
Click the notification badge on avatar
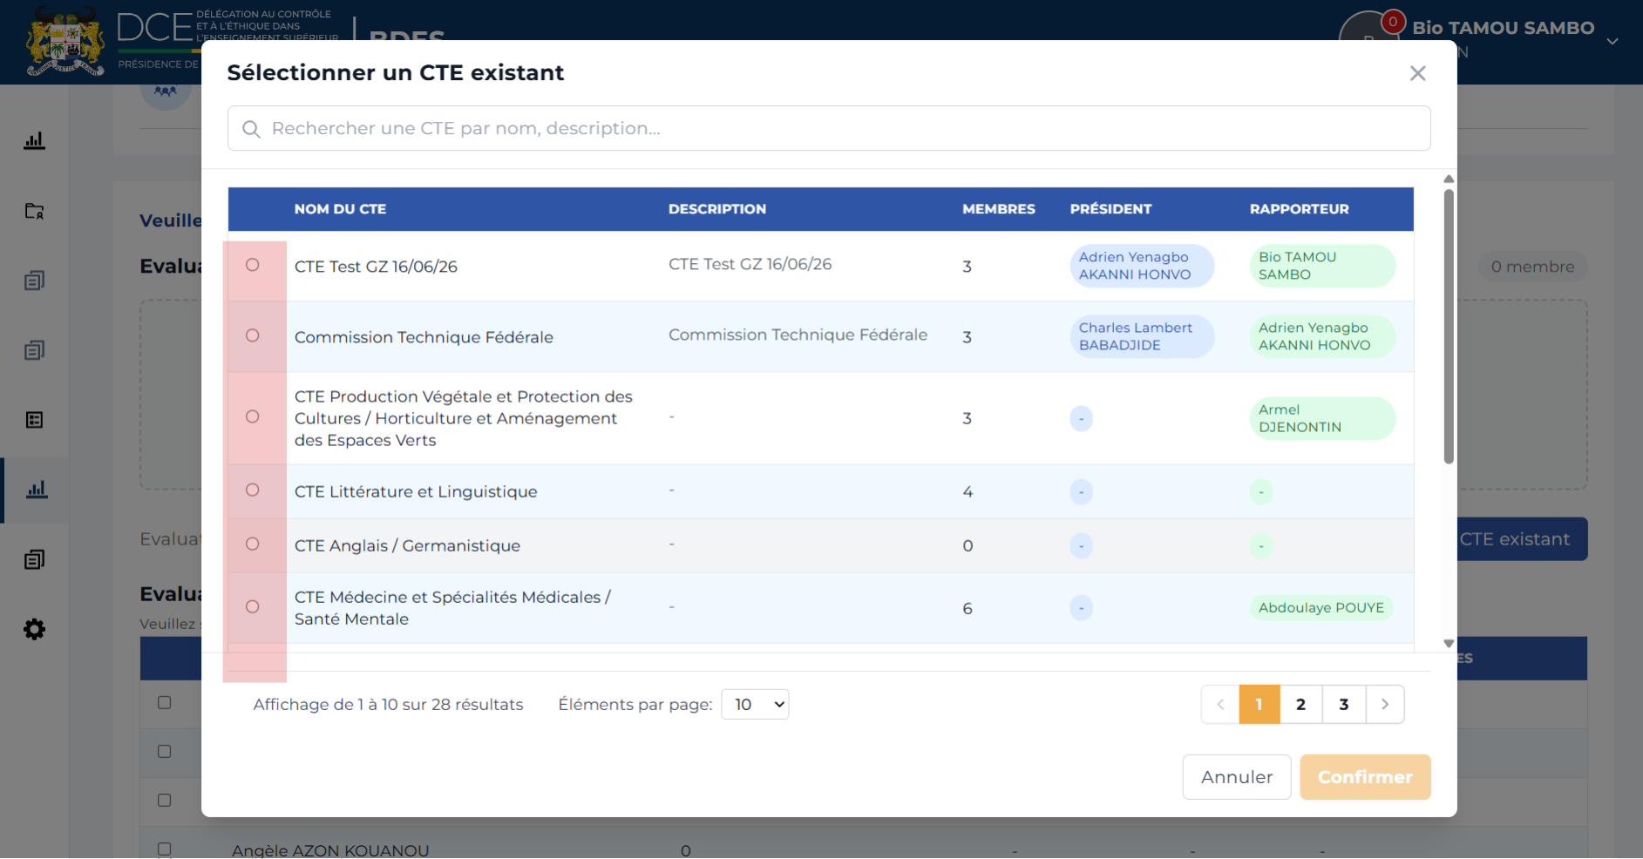tap(1393, 22)
